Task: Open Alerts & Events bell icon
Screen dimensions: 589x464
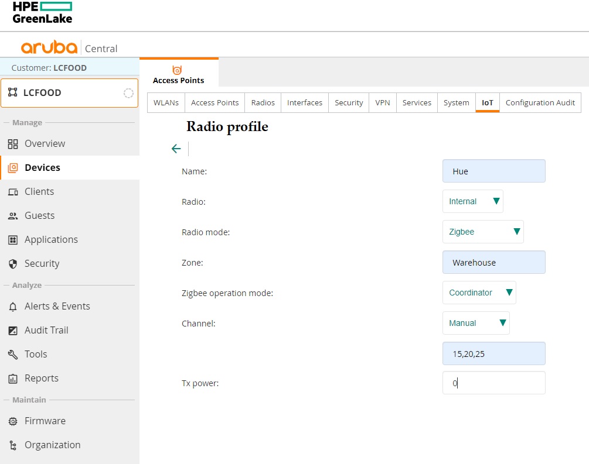Action: tap(13, 307)
